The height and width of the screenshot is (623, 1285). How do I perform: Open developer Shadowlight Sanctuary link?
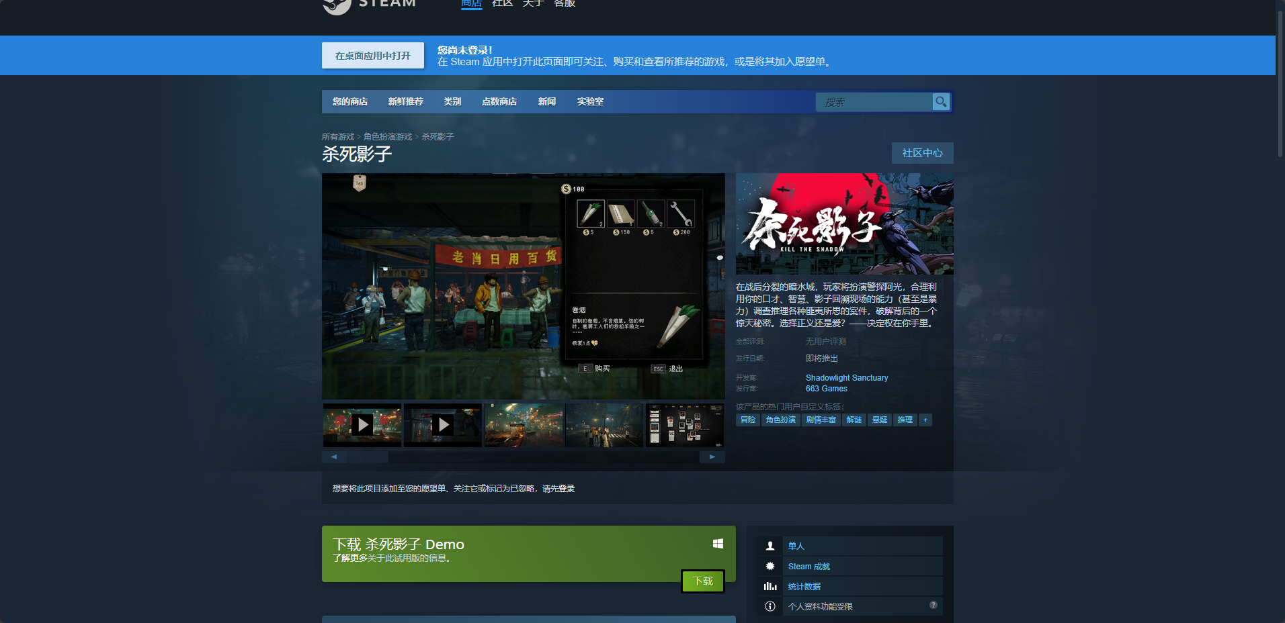point(847,378)
